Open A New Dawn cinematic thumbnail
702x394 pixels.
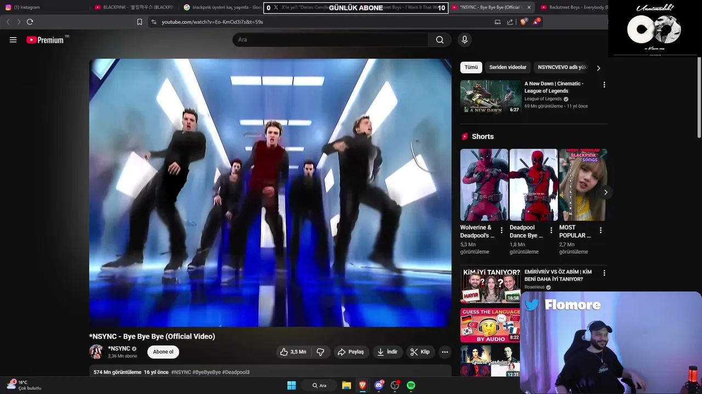(x=491, y=97)
